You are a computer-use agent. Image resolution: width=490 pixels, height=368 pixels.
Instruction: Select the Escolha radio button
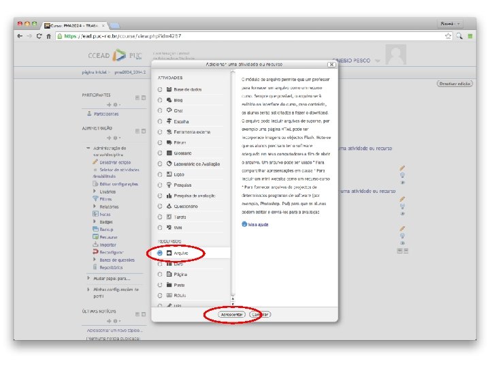pos(160,121)
